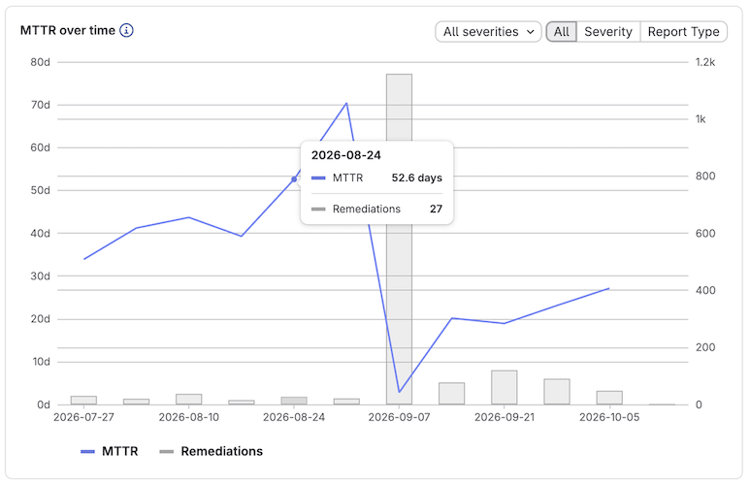Click the x-axis label 2026-09-21
750x485 pixels.
505,417
